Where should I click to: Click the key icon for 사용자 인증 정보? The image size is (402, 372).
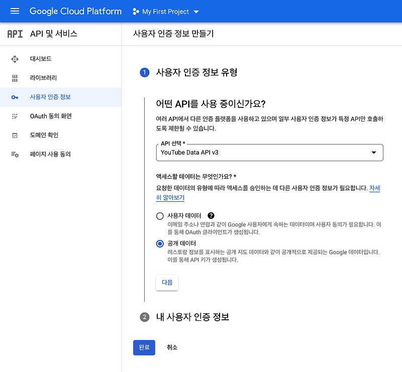pos(15,97)
